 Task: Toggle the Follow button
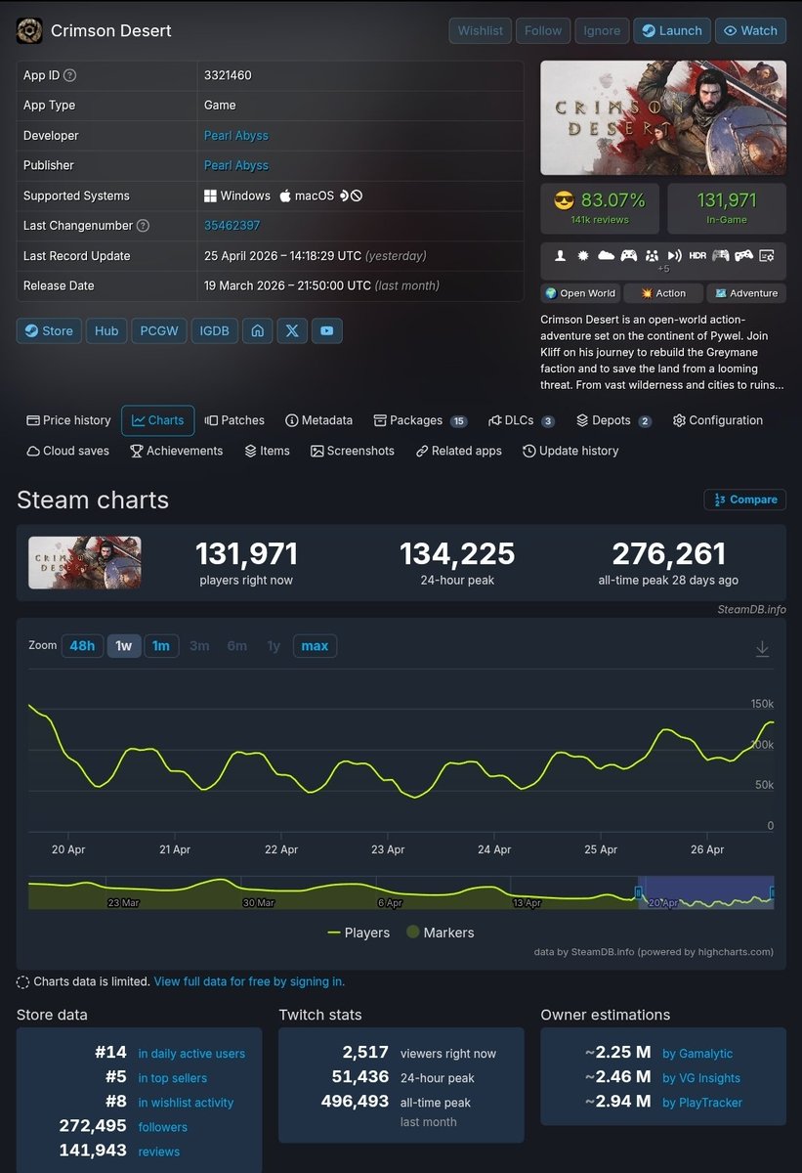click(543, 30)
